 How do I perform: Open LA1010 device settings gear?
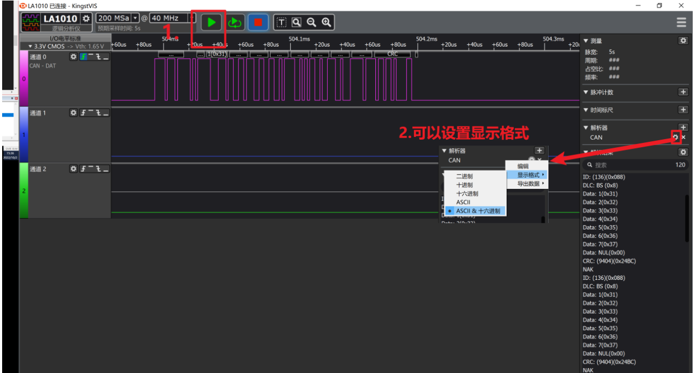click(85, 19)
